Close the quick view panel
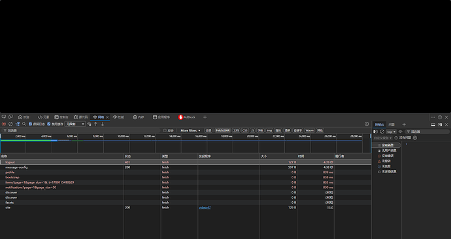This screenshot has width=451, height=239. click(446, 124)
